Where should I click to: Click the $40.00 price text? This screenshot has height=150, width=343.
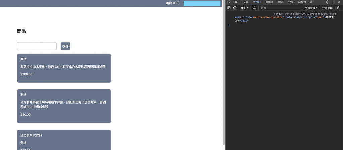[25, 115]
